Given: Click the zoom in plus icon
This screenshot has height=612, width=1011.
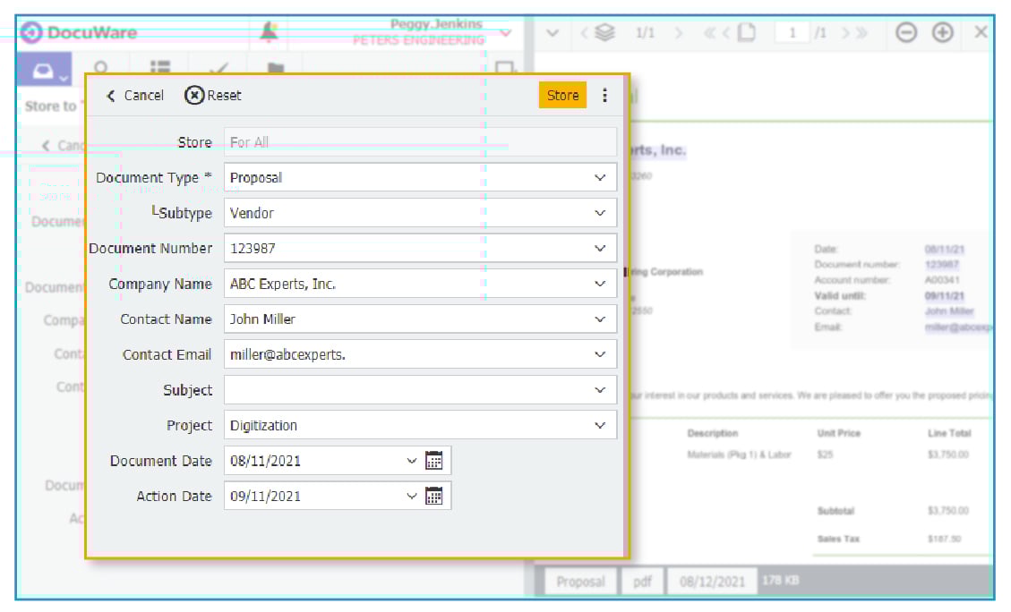Looking at the screenshot, I should pos(942,32).
